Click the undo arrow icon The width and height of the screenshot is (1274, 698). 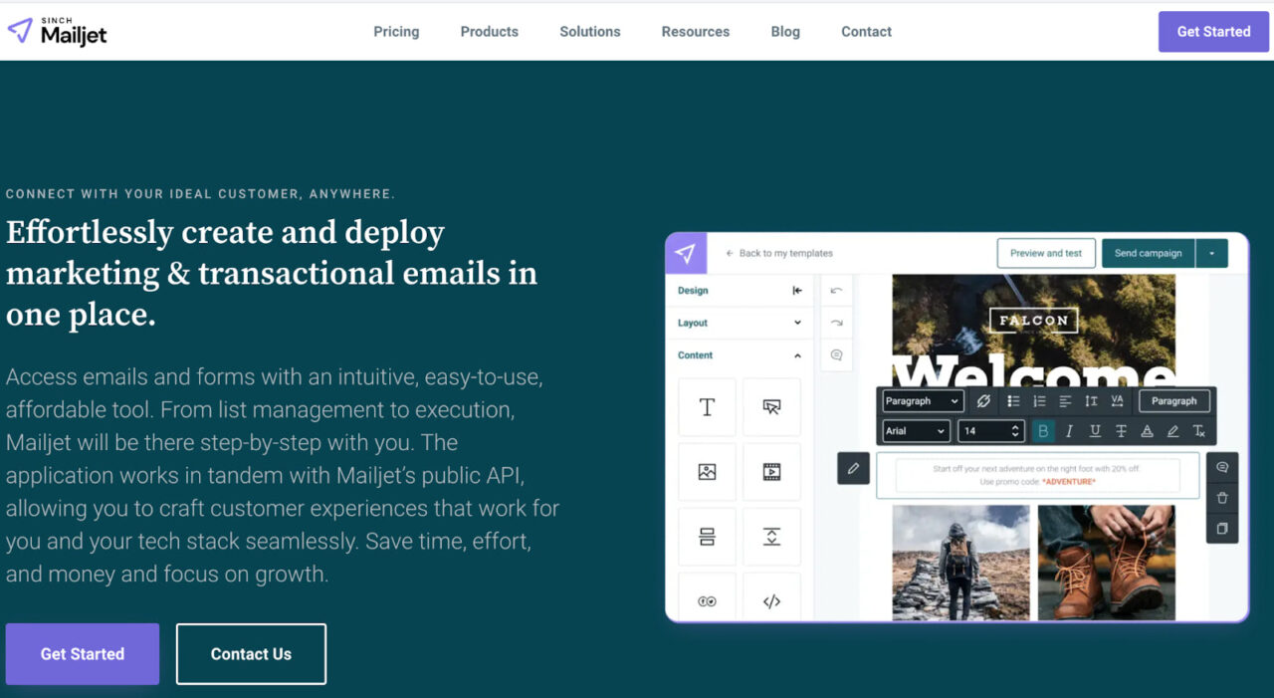pos(836,291)
